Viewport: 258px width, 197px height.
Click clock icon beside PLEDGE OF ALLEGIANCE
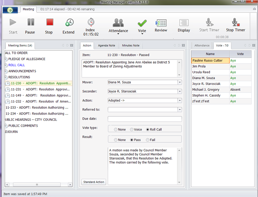6,59
